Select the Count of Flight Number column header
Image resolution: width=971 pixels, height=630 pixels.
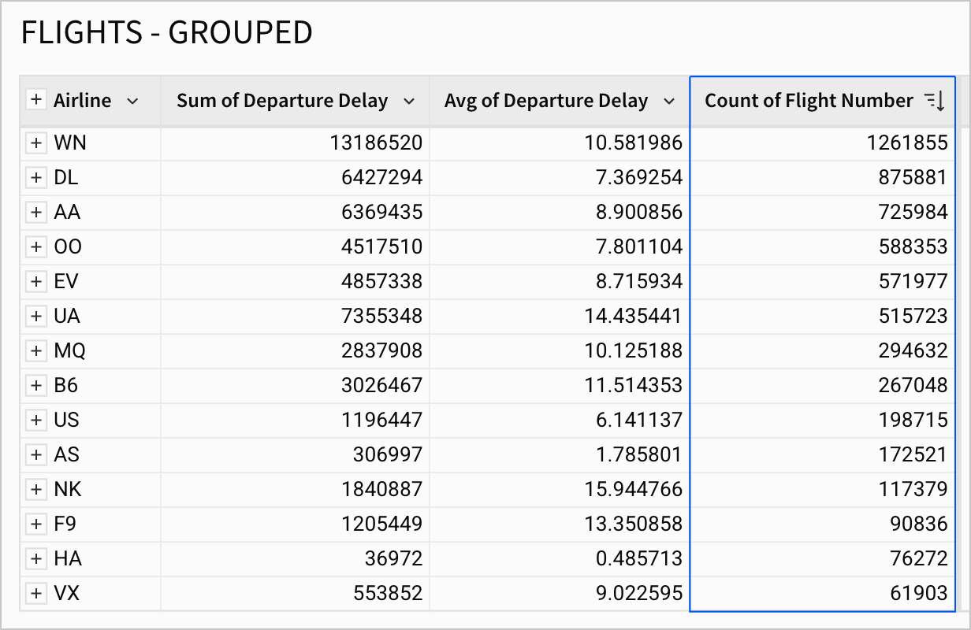coord(808,101)
